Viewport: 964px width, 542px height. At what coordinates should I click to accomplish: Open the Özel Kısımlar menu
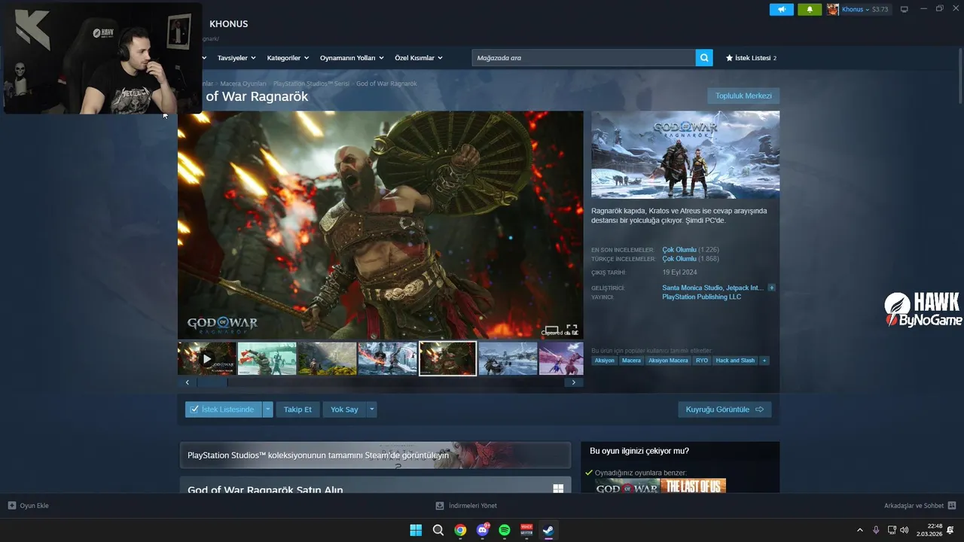[419, 58]
